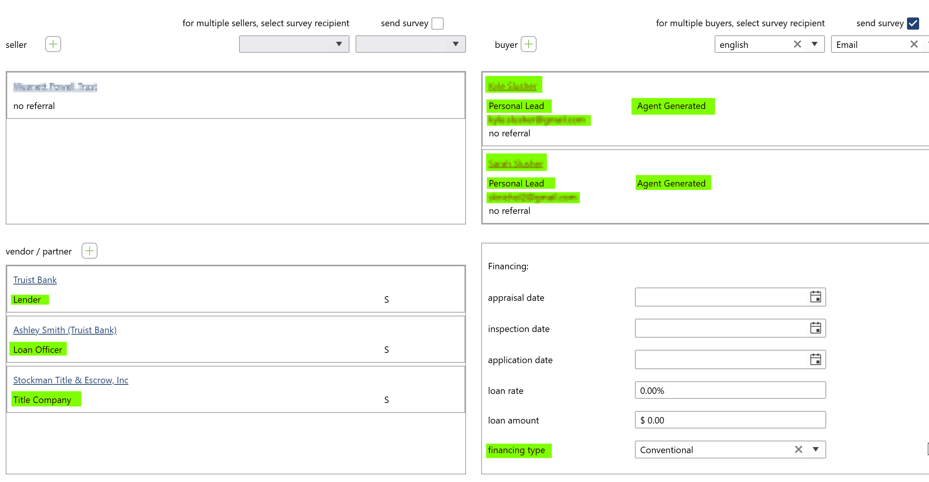This screenshot has height=482, width=929.
Task: Click the add seller plus icon
Action: coord(53,44)
